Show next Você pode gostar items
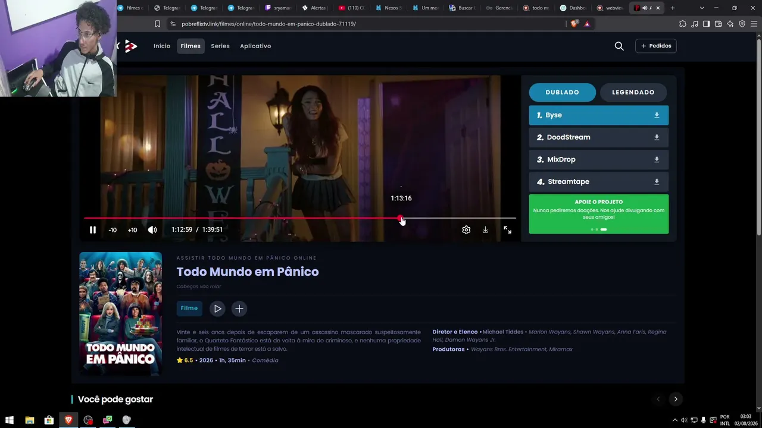 tap(676, 399)
